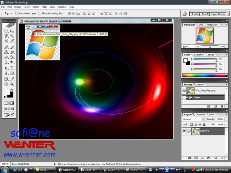This screenshot has width=231, height=173.
Task: Select the Hand tool
Action: click(6, 84)
